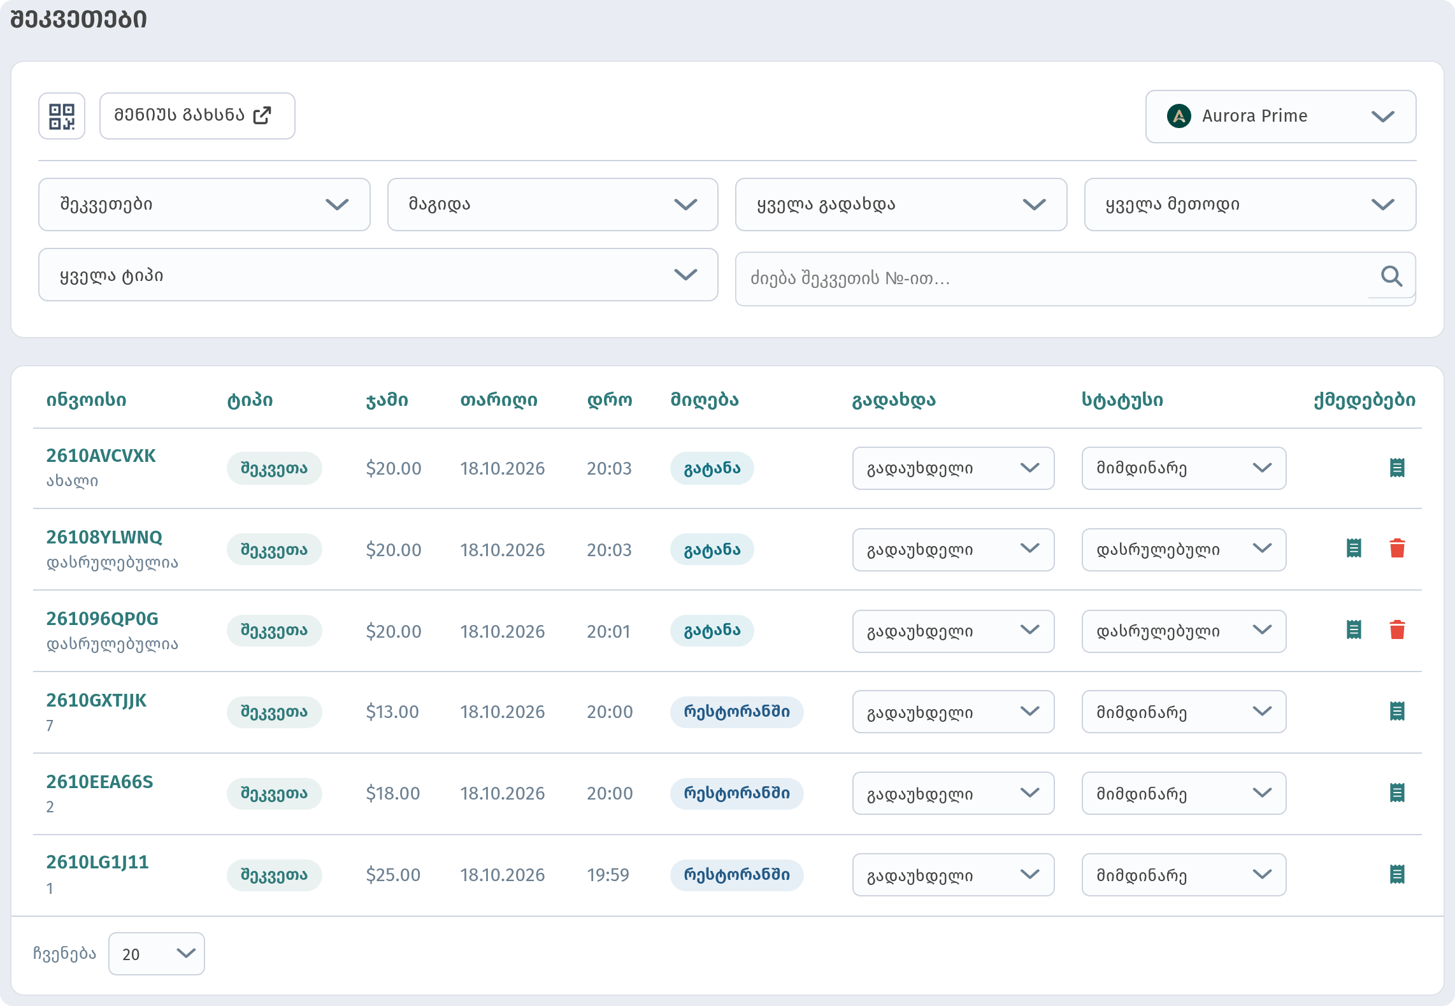The image size is (1455, 1006).
Task: Open the ყველა მეთოდი method filter
Action: click(1250, 205)
